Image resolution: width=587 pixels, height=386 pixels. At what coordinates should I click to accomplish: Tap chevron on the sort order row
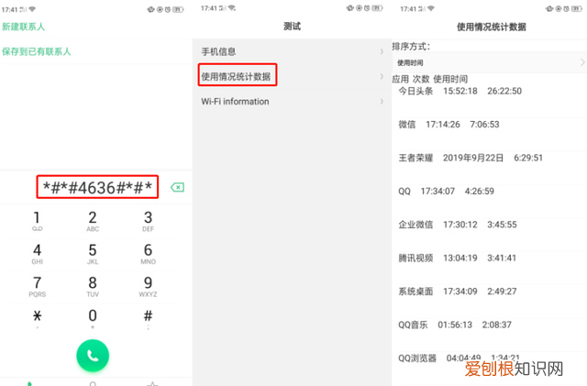(x=582, y=62)
